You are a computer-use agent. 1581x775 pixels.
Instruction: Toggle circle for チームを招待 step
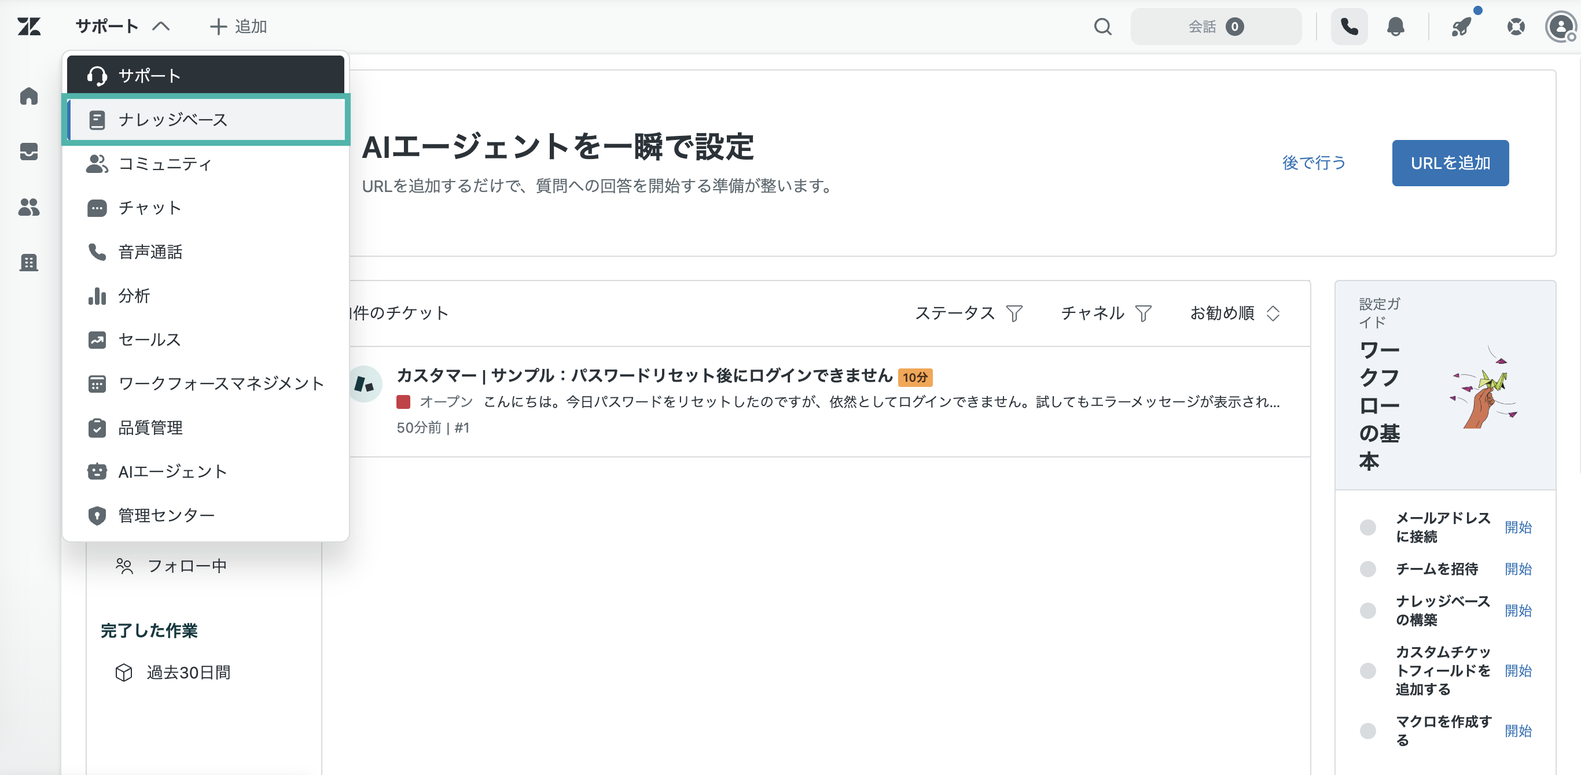[1367, 569]
